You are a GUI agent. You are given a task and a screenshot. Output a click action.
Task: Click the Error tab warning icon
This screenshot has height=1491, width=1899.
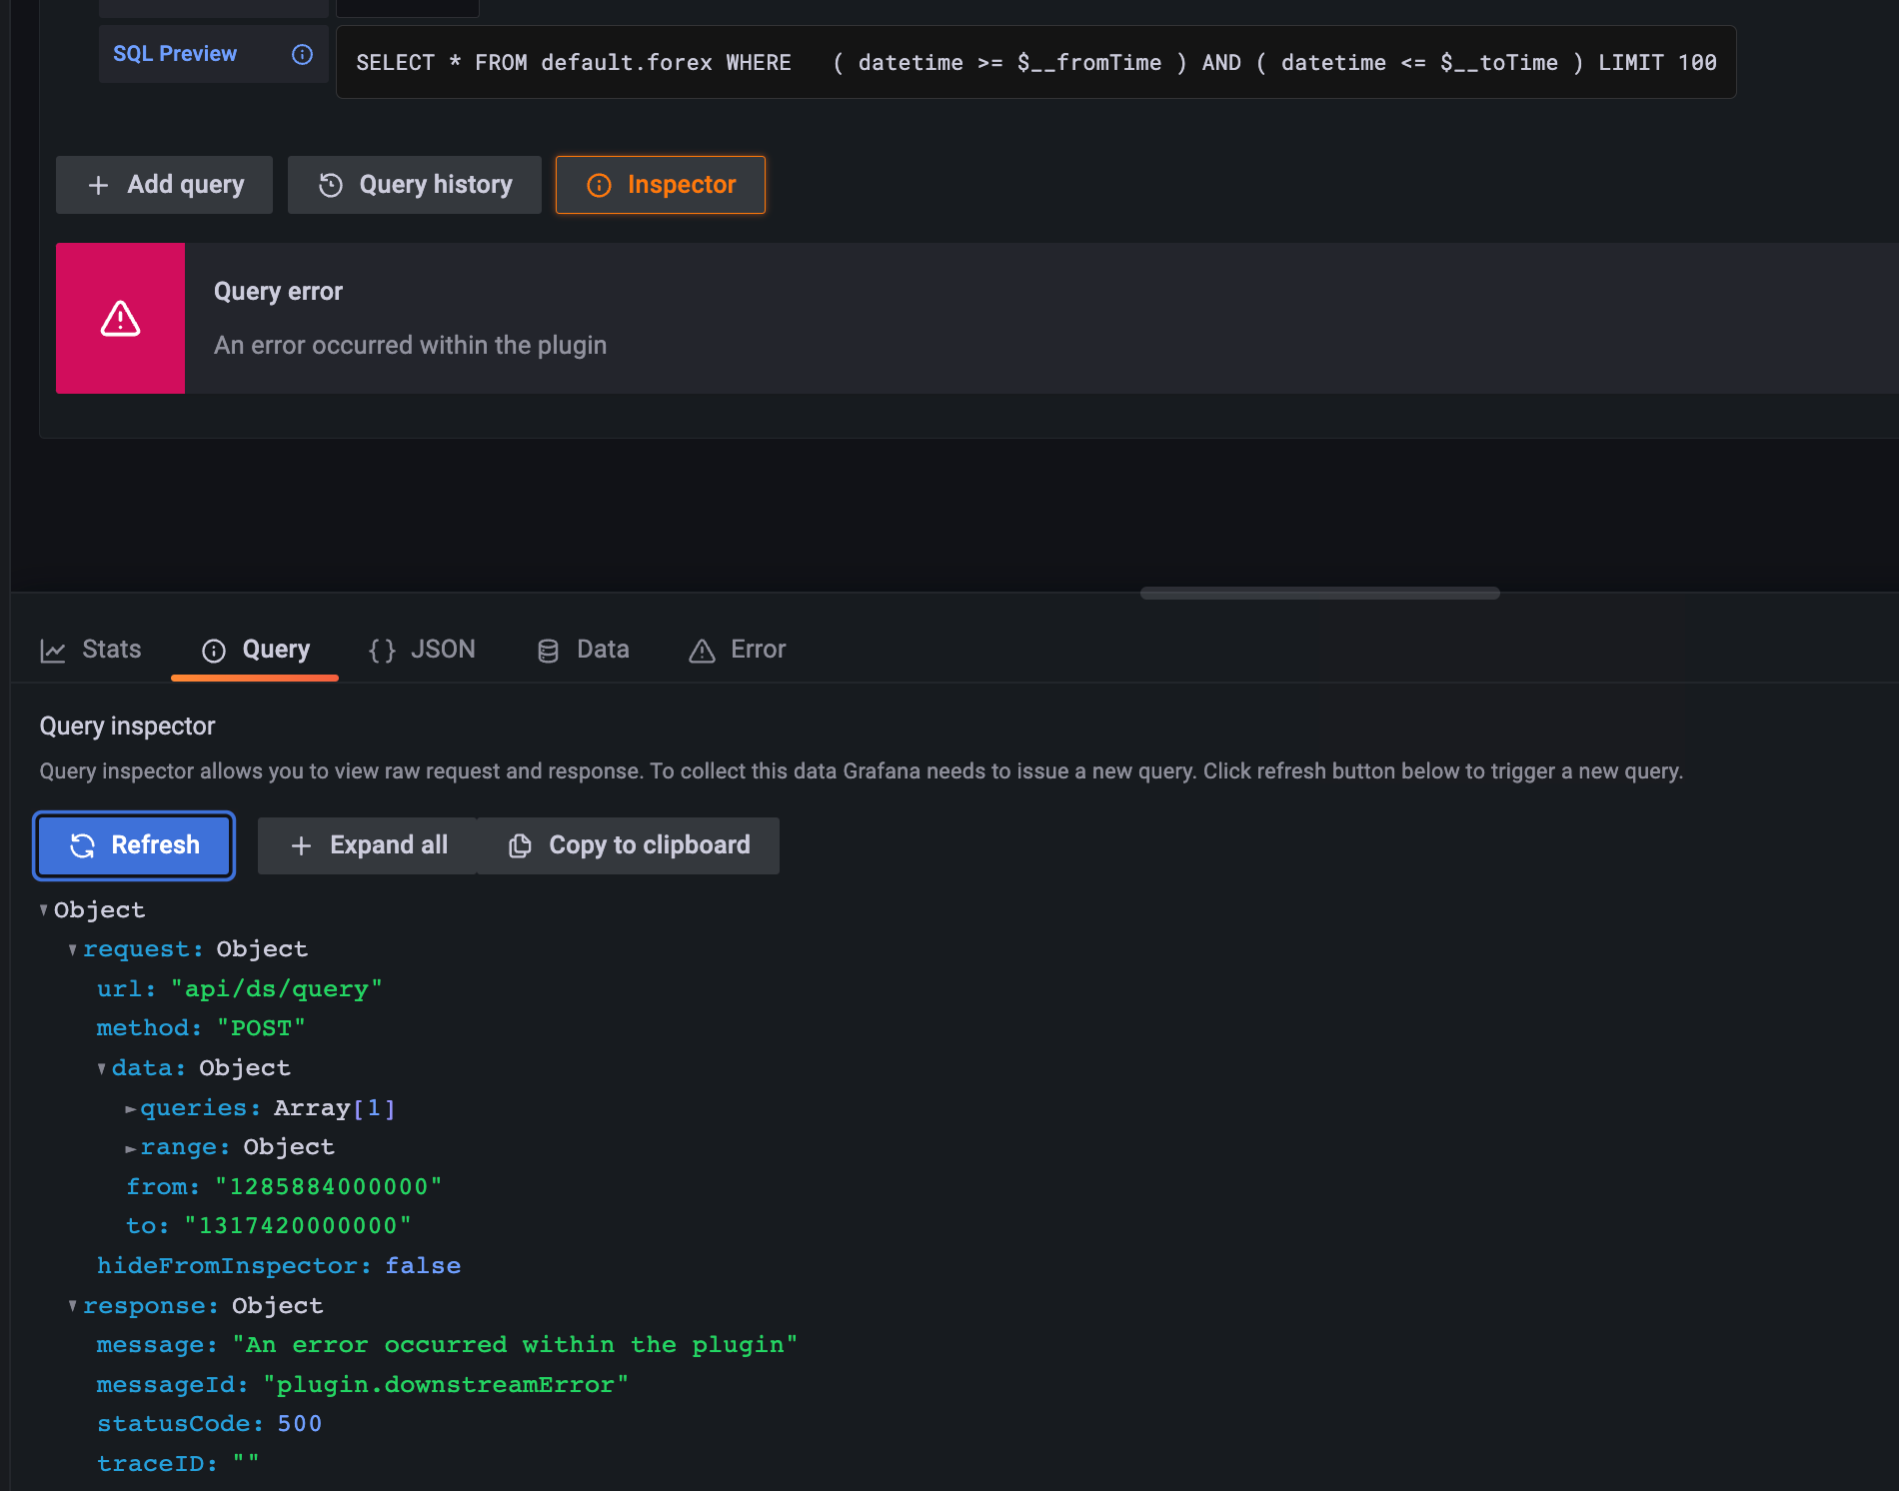click(701, 650)
